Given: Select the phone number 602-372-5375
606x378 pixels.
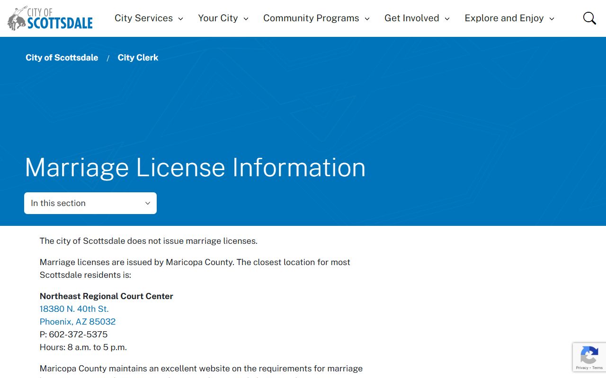Looking at the screenshot, I should [78, 335].
